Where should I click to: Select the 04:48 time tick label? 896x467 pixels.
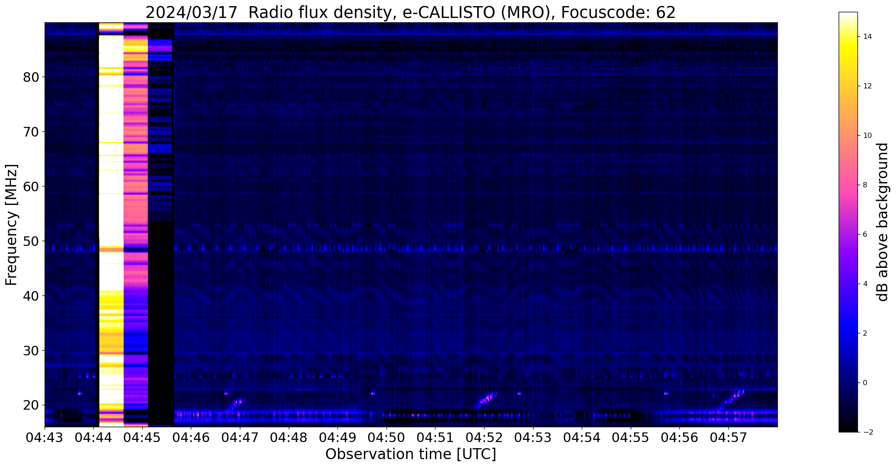[x=288, y=437]
